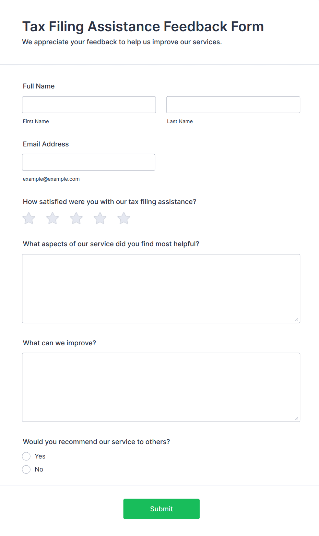
Task: Give a five-star satisfaction rating
Action: coord(123,218)
